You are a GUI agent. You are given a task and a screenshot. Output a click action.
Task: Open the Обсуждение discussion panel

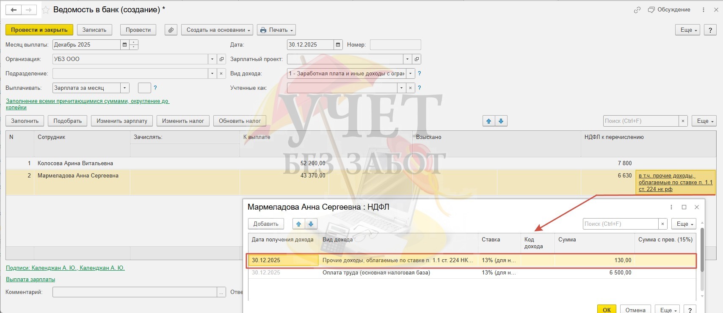pos(669,10)
